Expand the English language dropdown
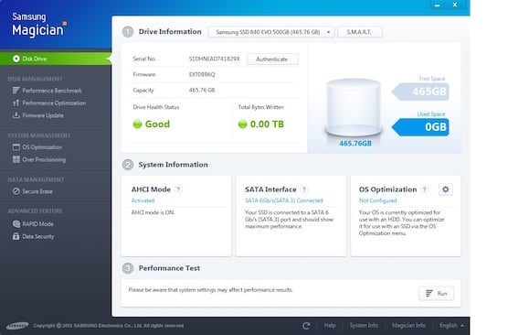This screenshot has height=335, width=529. (x=451, y=326)
